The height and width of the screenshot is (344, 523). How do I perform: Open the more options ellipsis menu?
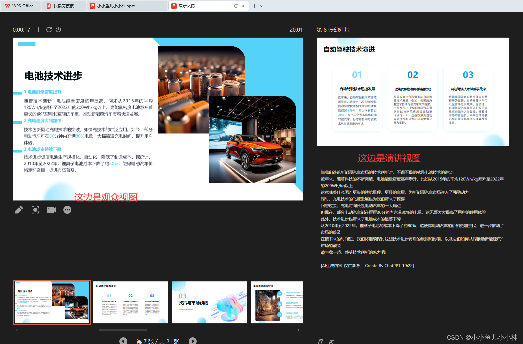(67, 210)
